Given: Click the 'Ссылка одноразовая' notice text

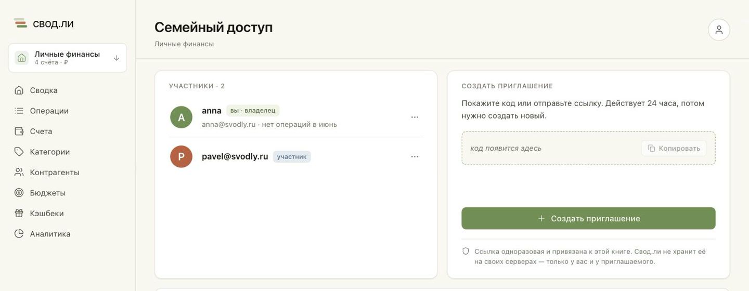Looking at the screenshot, I should [x=590, y=257].
